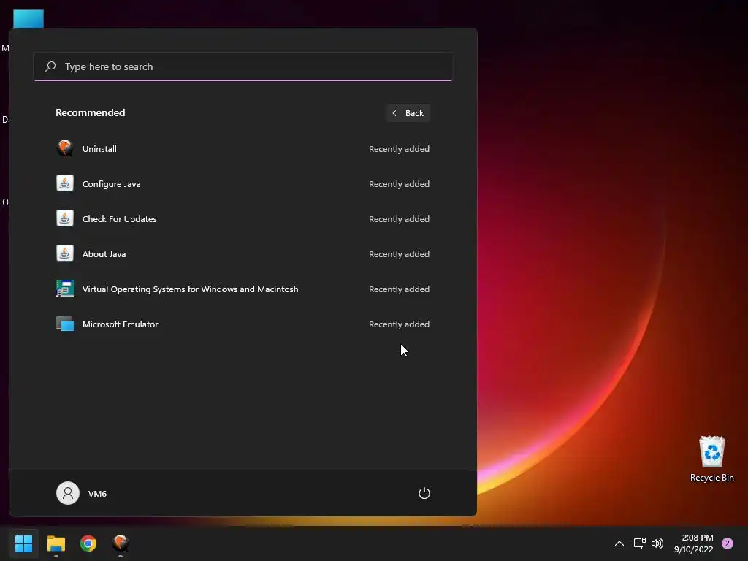The image size is (748, 561).
Task: Go Back from Recommended list
Action: point(408,113)
